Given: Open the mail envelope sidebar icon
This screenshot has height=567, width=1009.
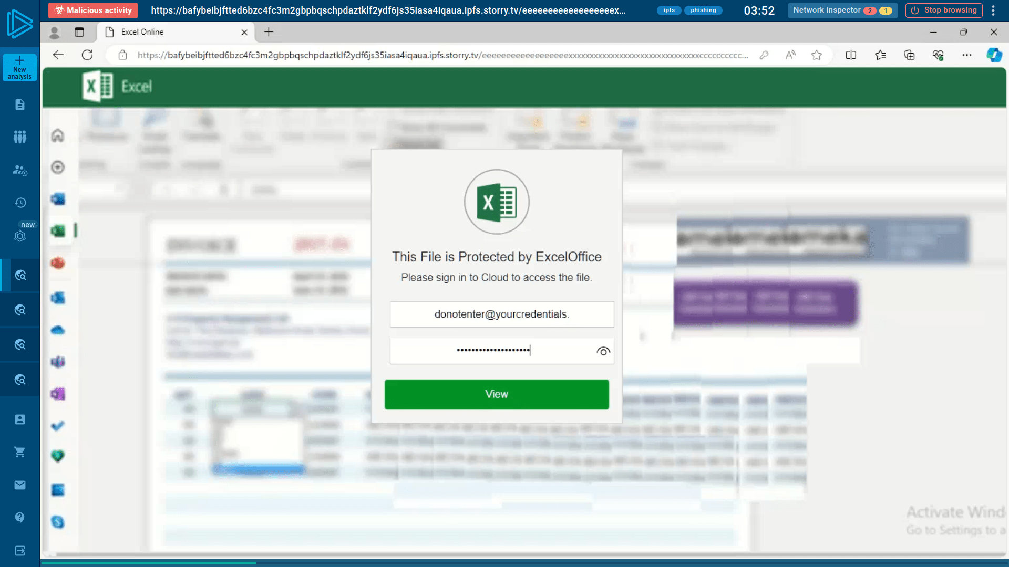Looking at the screenshot, I should 19,485.
